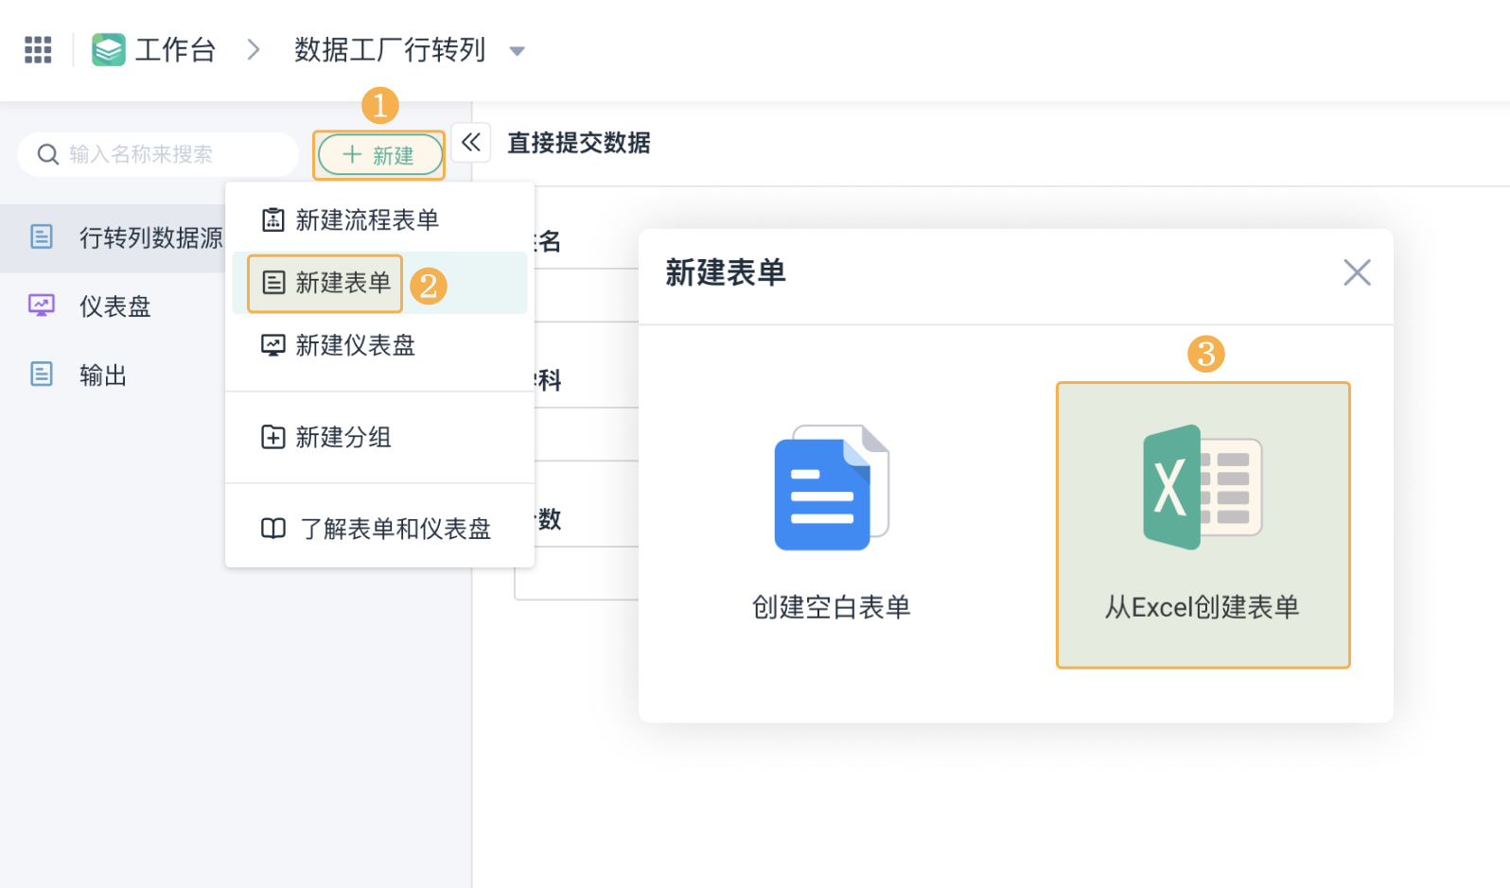Choose 新建表单 menu entry
Viewport: 1510px width, 888px height.
pyautogui.click(x=342, y=283)
